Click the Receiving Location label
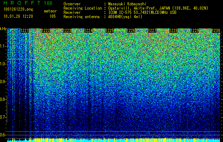The width and height of the screenshot is (223, 142). click(x=83, y=8)
